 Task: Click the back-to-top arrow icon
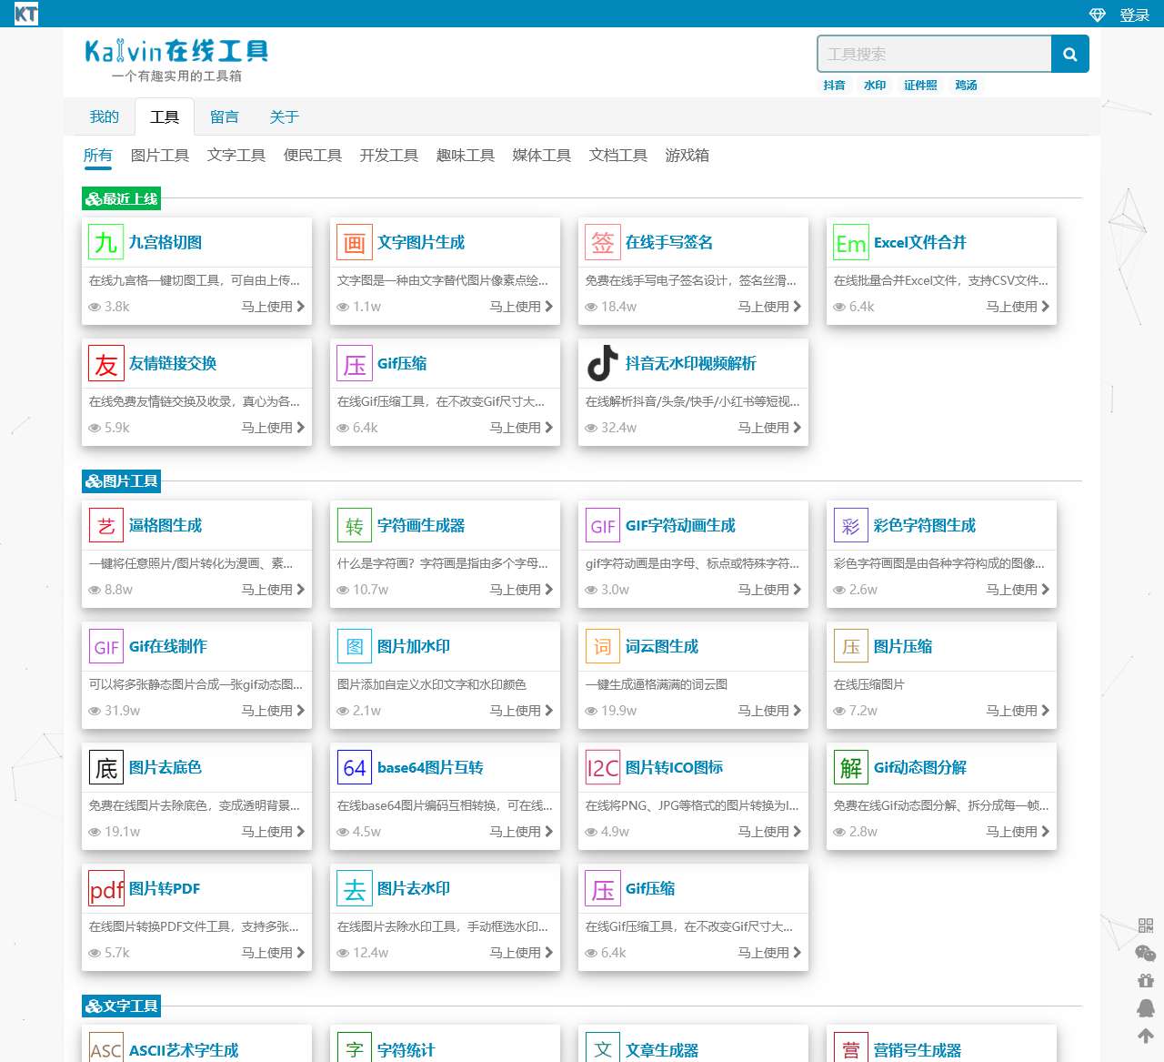pos(1144,1034)
